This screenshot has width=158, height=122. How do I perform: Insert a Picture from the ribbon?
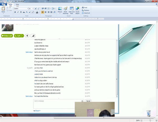coord(60,10)
